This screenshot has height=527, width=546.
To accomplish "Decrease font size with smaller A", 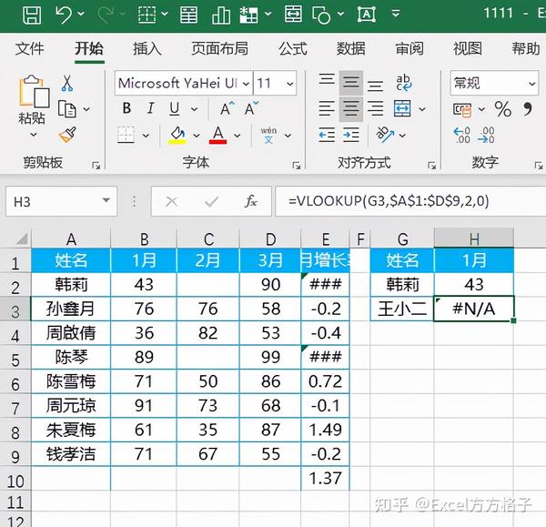I will click(x=252, y=108).
